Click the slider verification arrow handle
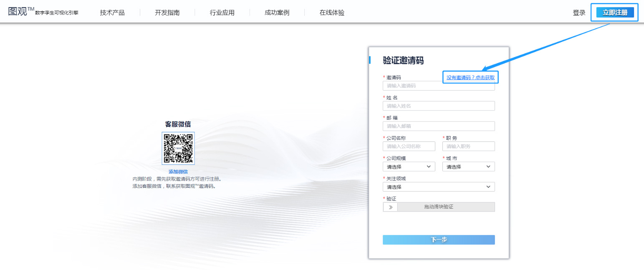644x270 pixels. pyautogui.click(x=390, y=207)
